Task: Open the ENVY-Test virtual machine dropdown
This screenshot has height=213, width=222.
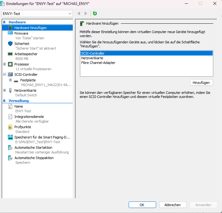Action: (x=37, y=14)
